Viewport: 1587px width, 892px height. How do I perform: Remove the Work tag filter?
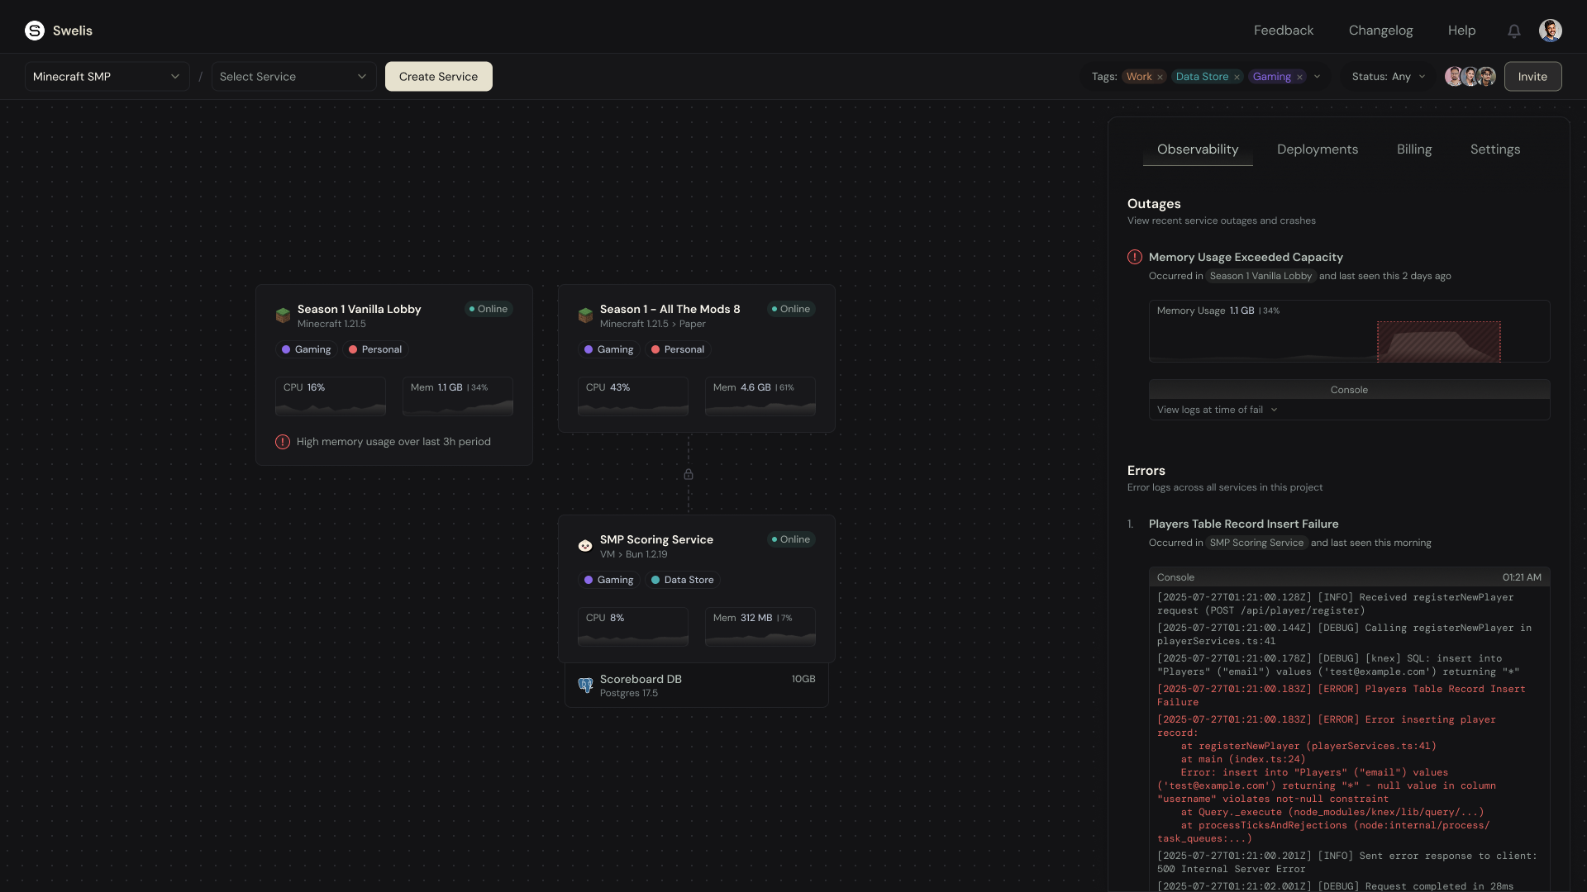tap(1160, 77)
